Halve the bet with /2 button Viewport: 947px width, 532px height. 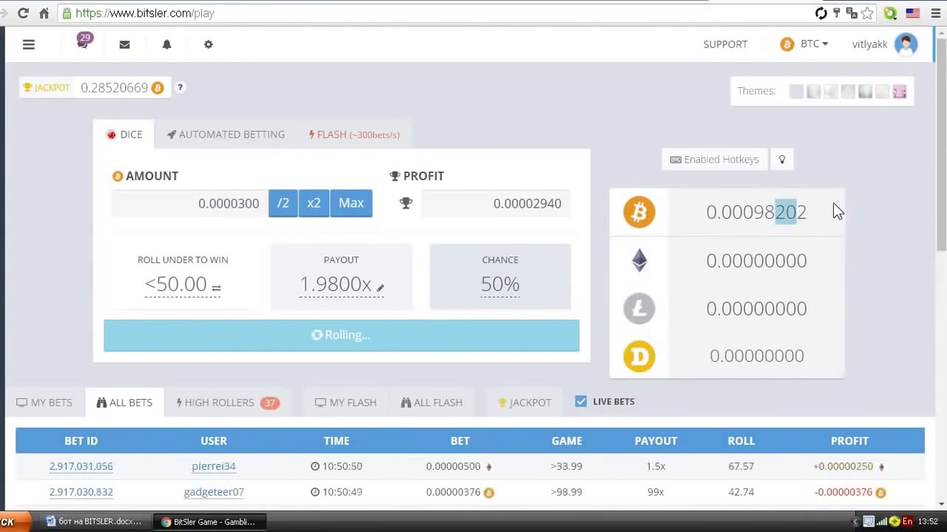[x=283, y=203]
